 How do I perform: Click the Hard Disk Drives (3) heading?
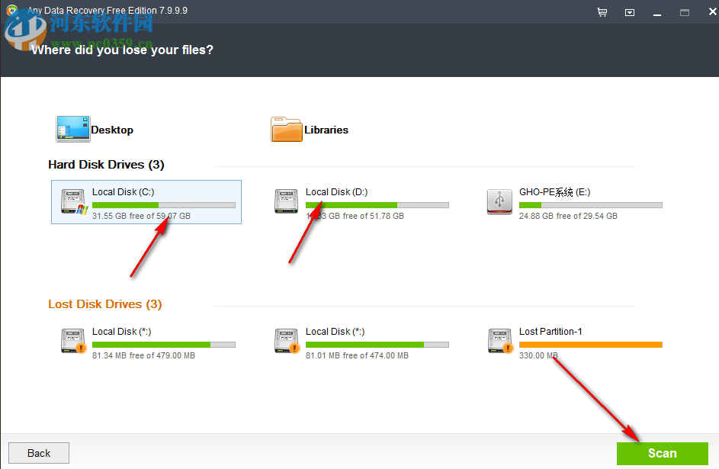point(106,165)
